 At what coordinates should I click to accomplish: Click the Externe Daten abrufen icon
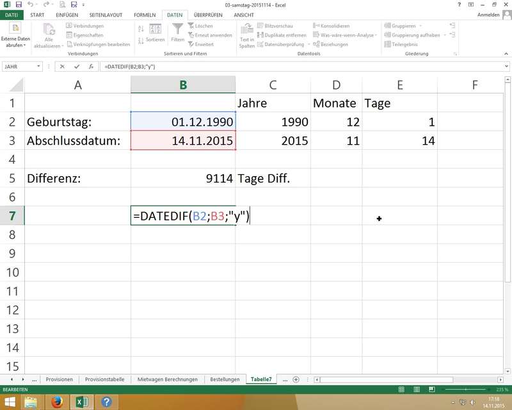pos(14,29)
